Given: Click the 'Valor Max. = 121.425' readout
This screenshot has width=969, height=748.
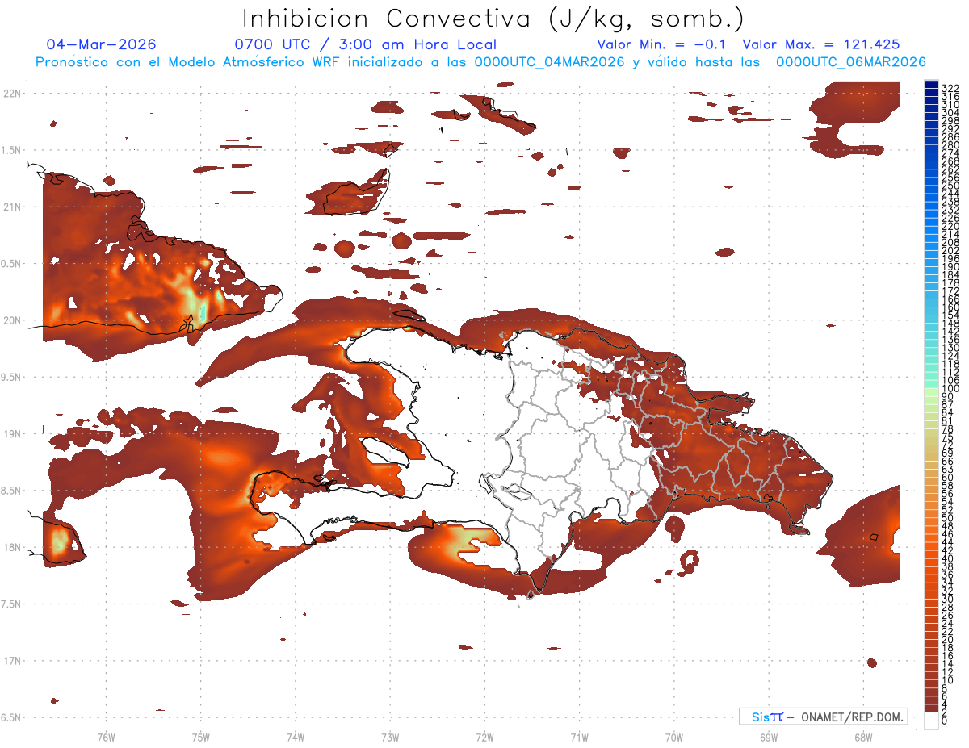Looking at the screenshot, I should 821,44.
